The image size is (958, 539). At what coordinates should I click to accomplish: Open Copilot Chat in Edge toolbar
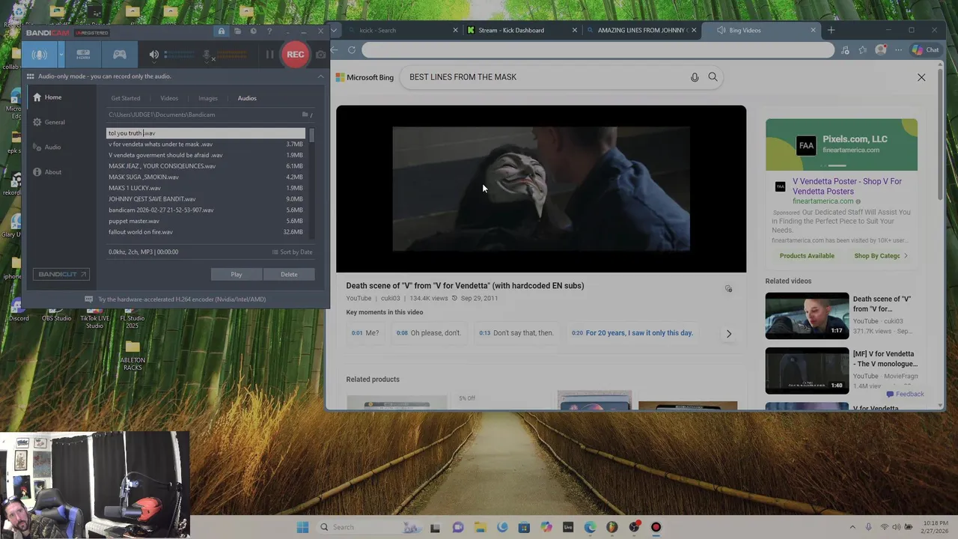(925, 50)
